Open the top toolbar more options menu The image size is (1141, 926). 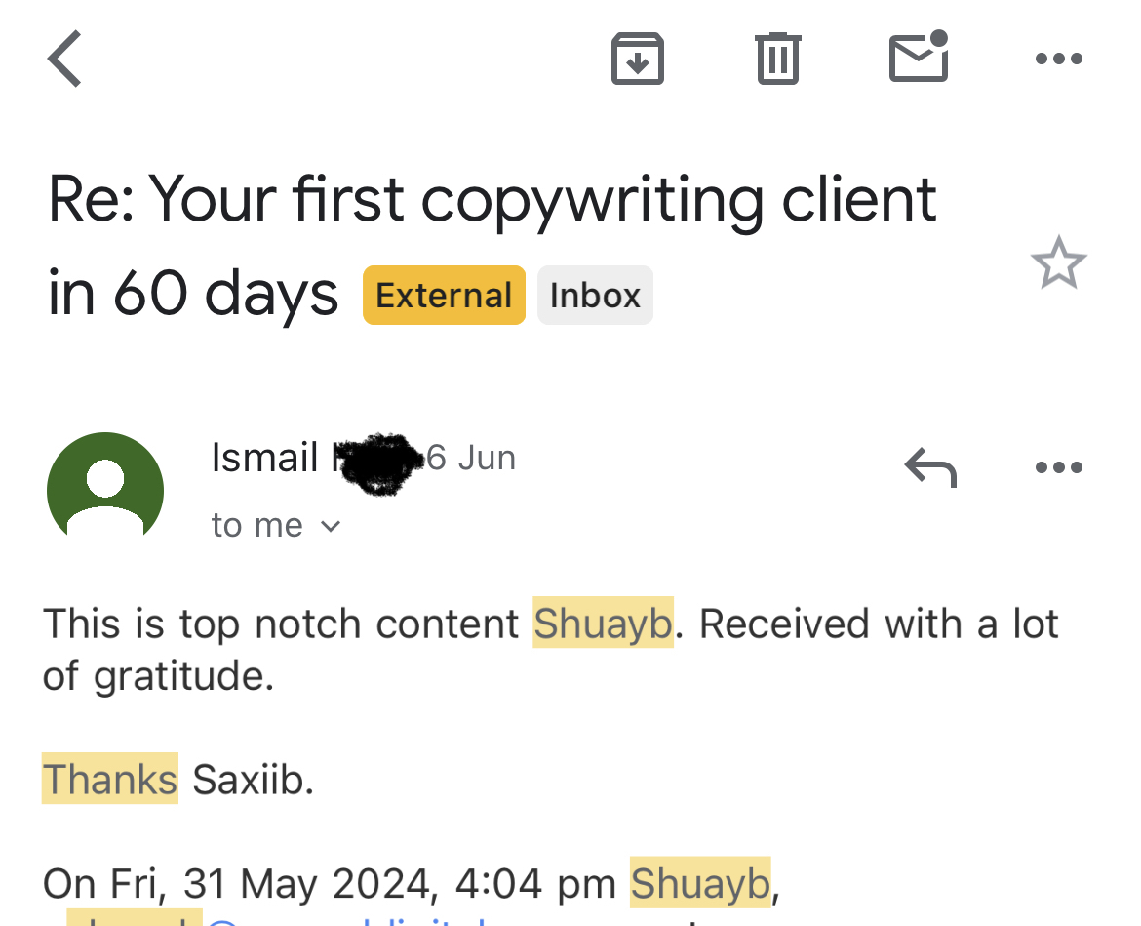(x=1058, y=59)
